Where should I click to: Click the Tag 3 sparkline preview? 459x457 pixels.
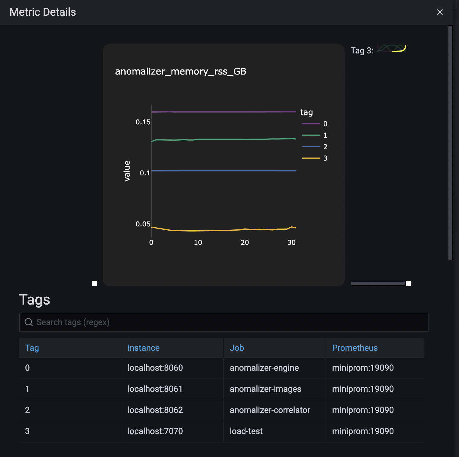click(x=391, y=48)
